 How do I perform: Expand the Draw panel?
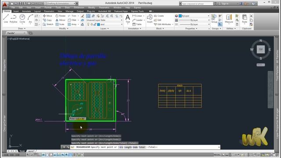[x=22, y=29]
